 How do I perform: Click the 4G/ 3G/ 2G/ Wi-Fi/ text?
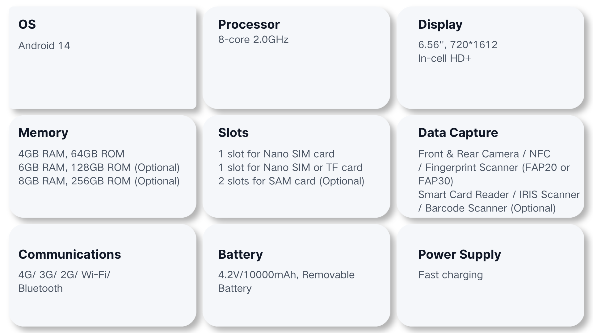64,275
